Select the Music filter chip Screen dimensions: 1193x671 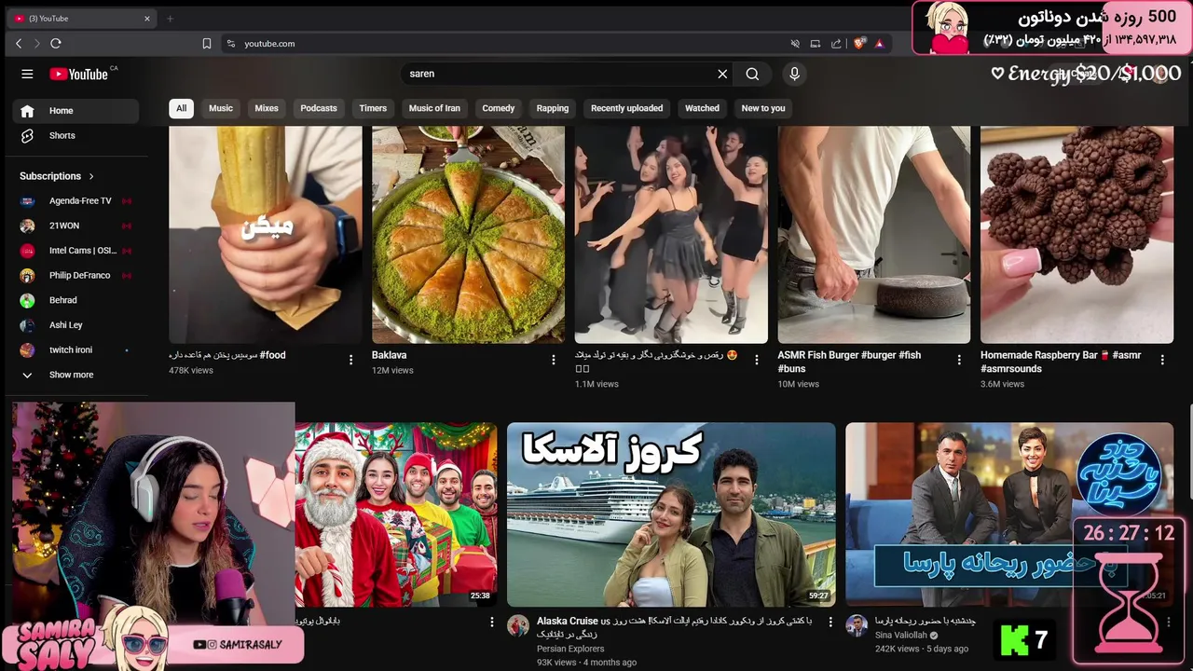pos(221,108)
